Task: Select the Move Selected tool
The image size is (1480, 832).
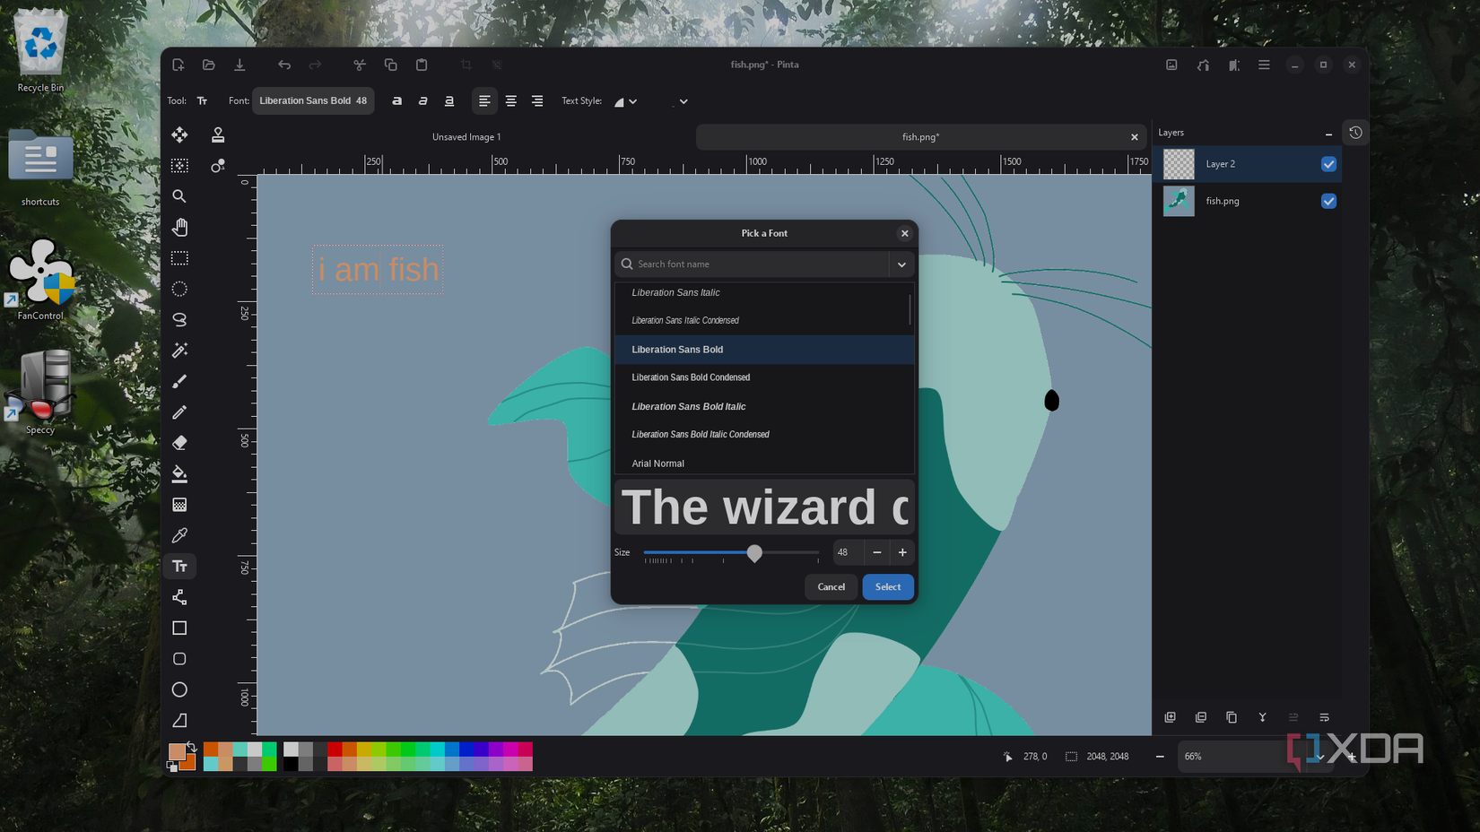Action: [179, 134]
